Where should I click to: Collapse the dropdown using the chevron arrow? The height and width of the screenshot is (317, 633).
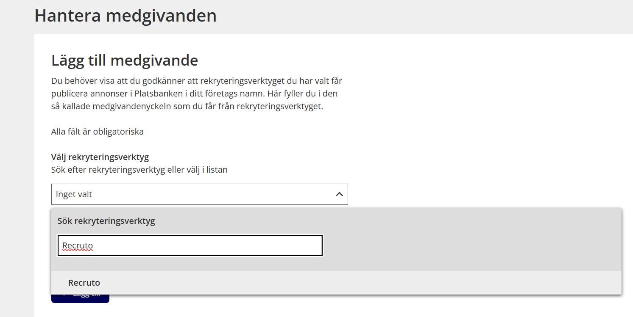(339, 194)
